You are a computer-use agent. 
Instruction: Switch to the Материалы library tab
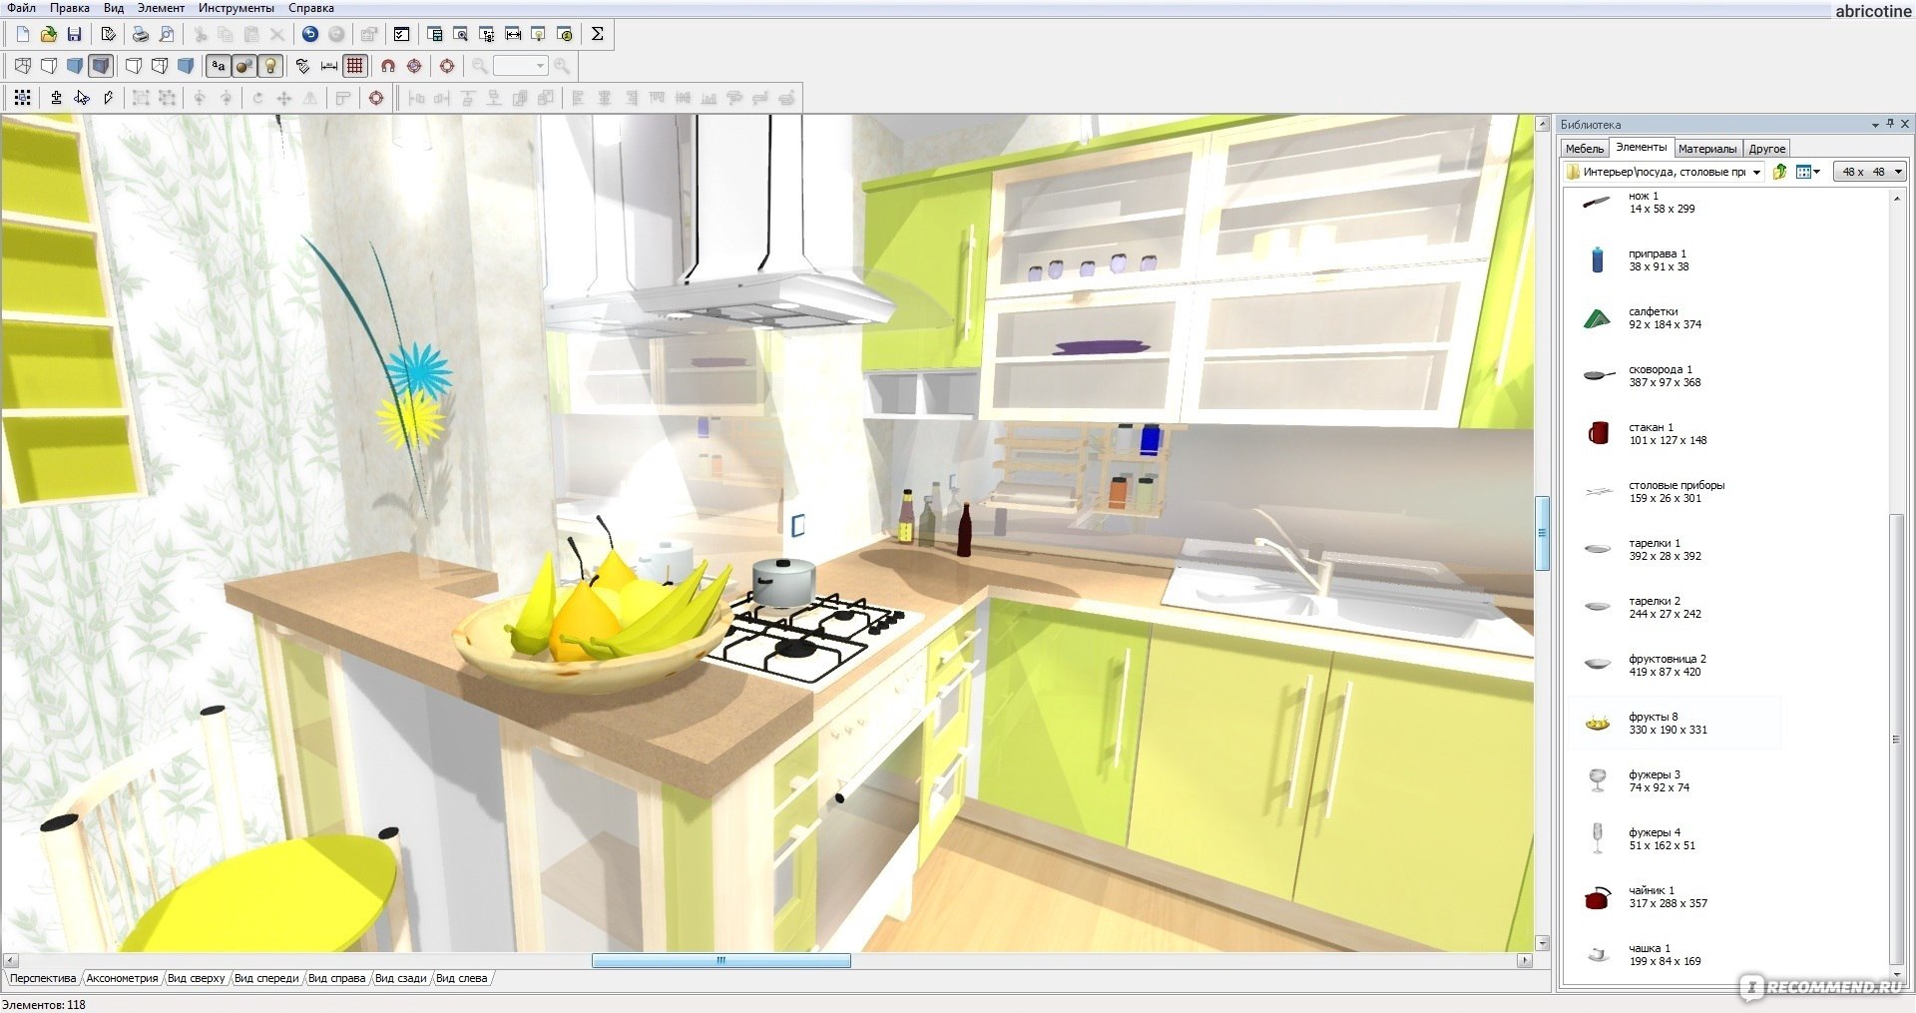click(x=1707, y=149)
